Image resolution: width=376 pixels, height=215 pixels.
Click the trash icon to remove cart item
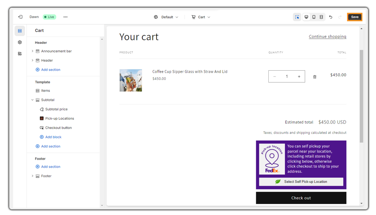pyautogui.click(x=315, y=77)
